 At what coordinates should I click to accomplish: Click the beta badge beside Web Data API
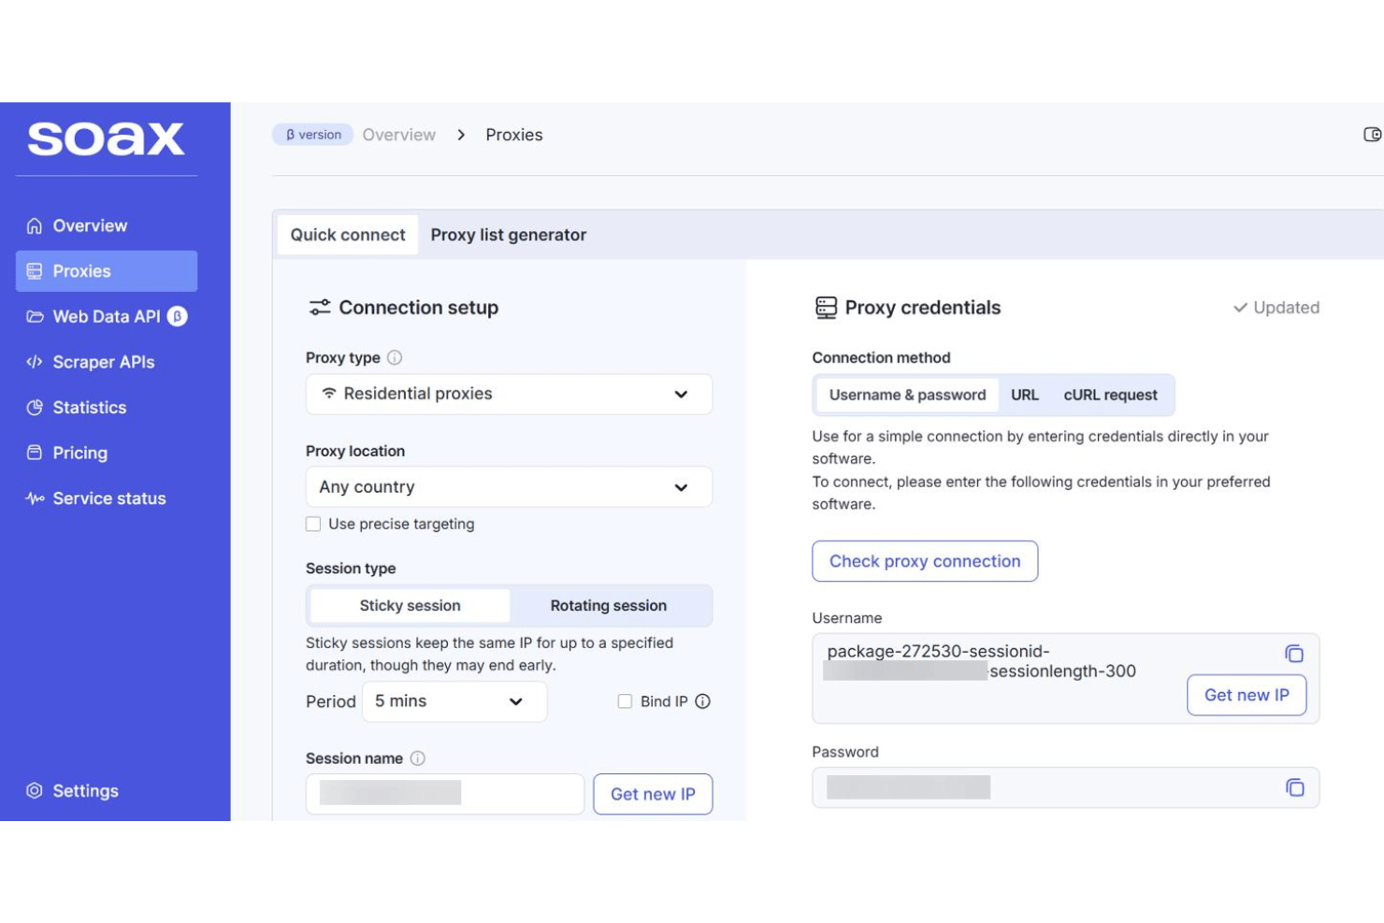coord(177,316)
